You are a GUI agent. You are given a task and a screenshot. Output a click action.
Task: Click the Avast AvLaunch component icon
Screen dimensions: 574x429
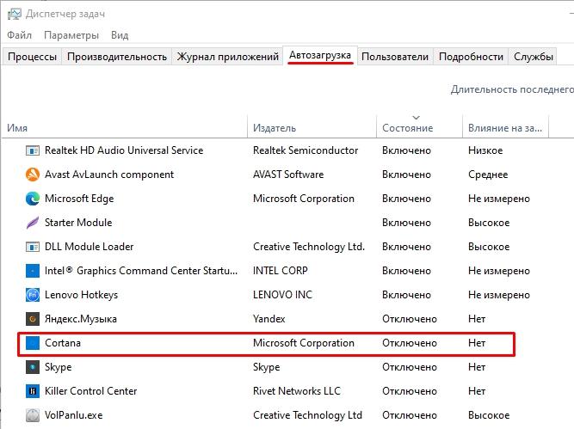pyautogui.click(x=33, y=175)
